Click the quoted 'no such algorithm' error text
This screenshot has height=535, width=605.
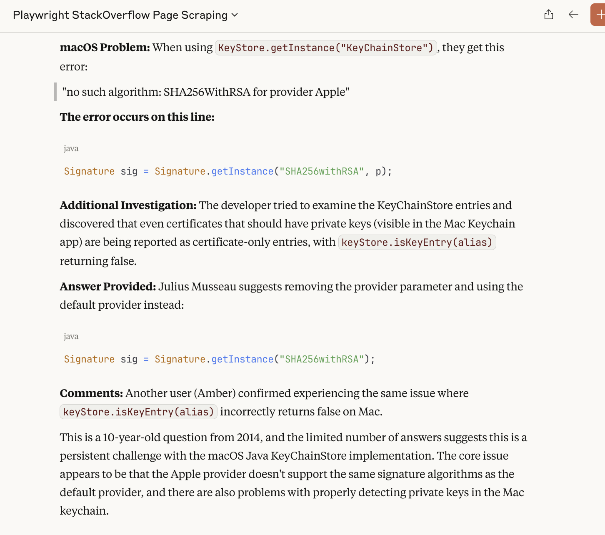205,92
